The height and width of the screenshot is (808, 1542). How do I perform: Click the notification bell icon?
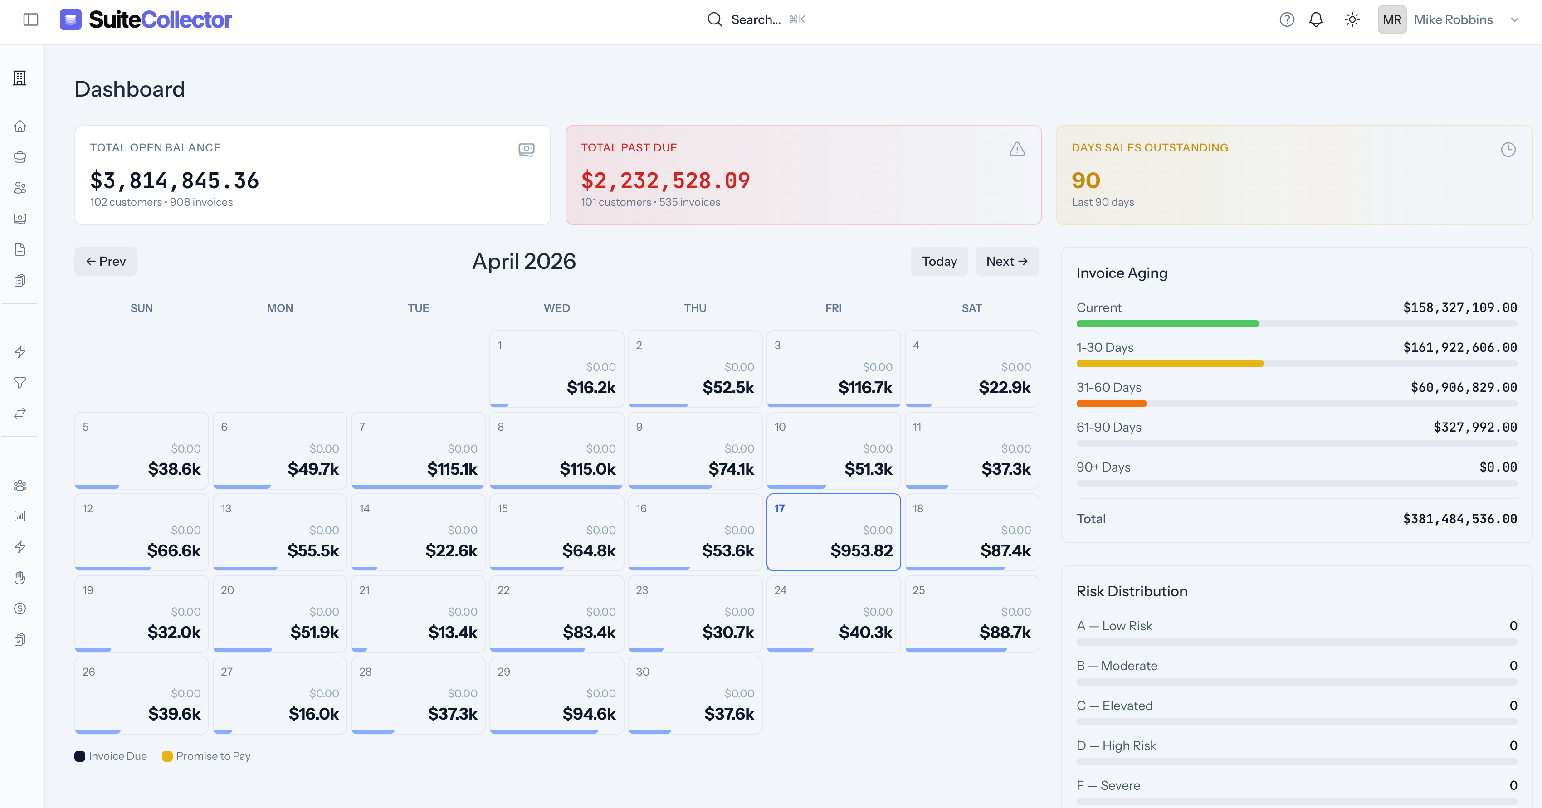pos(1316,19)
